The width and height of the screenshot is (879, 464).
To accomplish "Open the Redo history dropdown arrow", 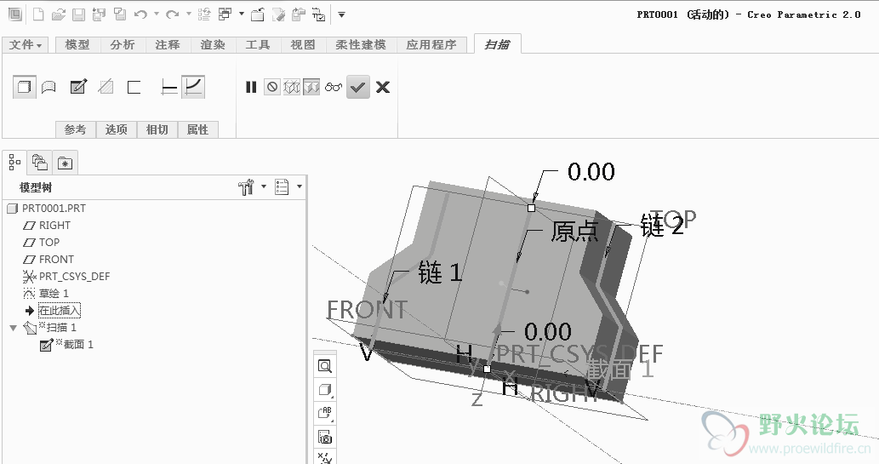I will coord(188,14).
